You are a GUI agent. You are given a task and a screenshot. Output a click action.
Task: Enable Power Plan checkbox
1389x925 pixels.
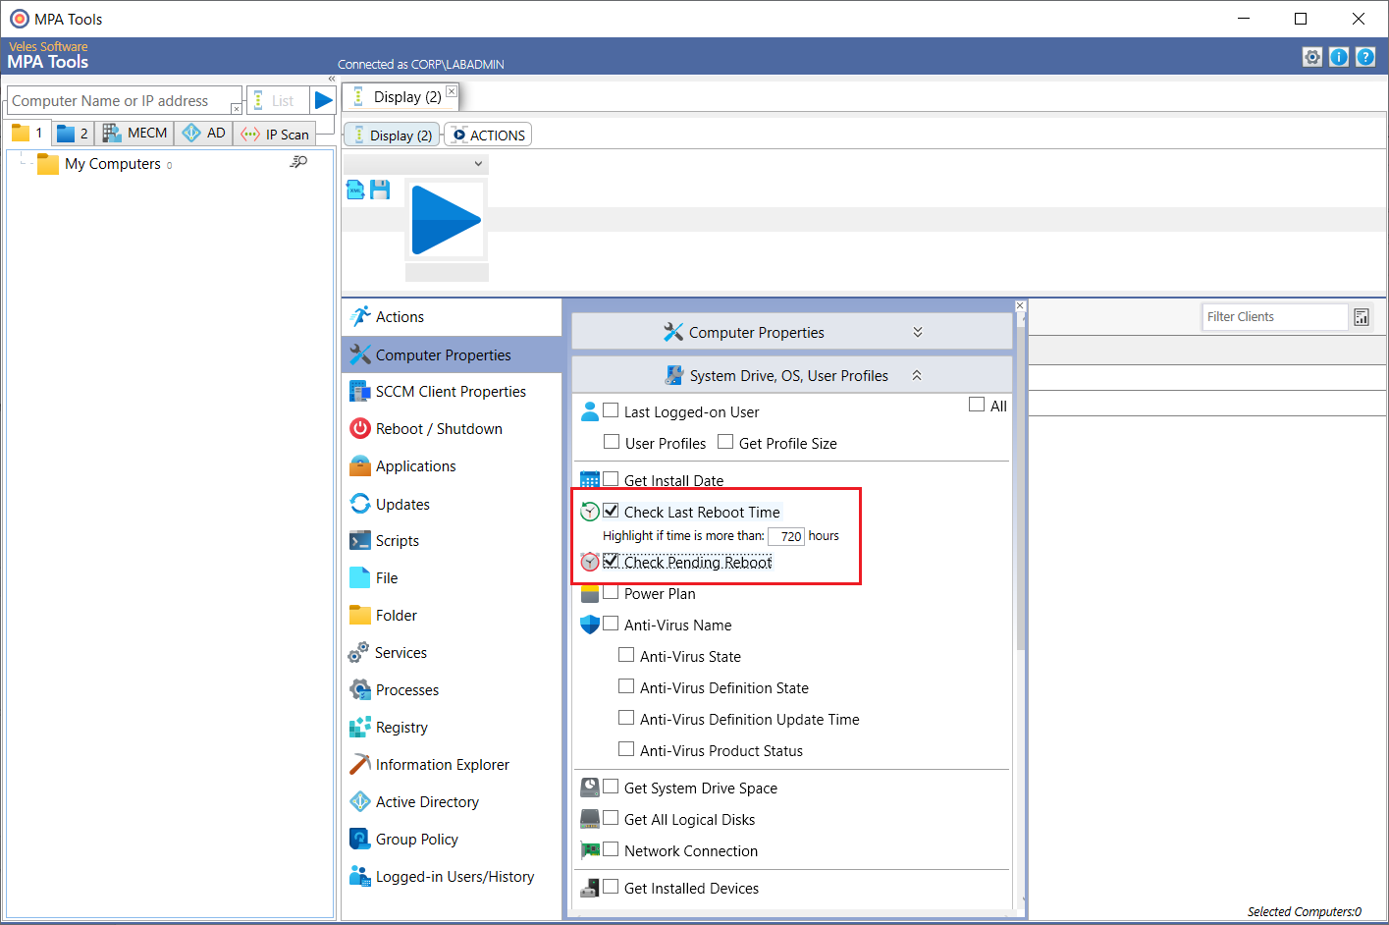[x=611, y=592]
